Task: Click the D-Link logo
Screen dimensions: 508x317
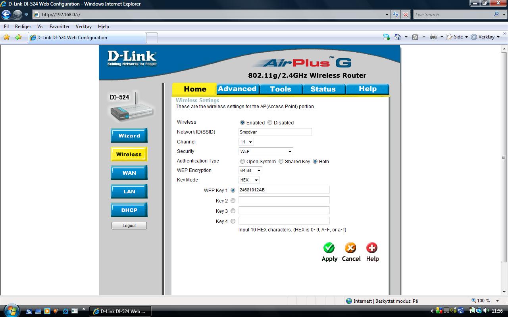Action: [132, 58]
